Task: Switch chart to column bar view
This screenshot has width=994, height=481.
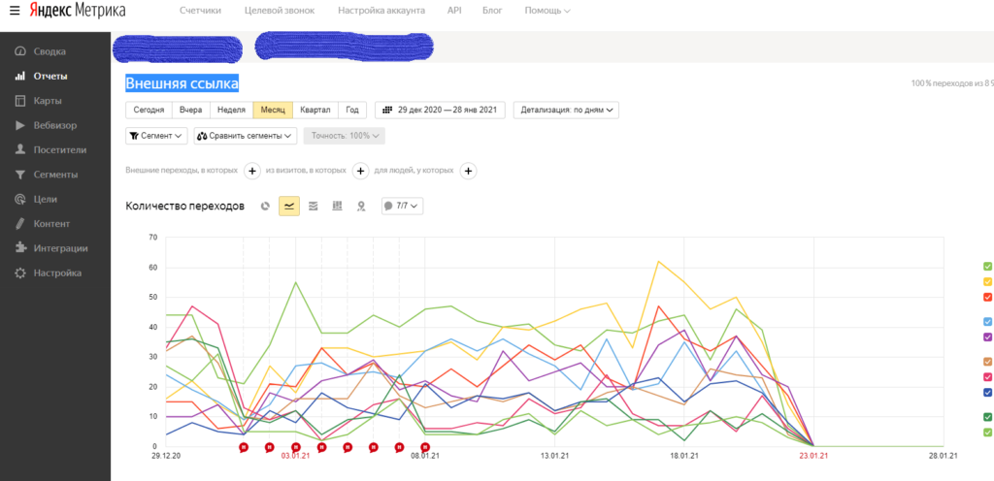Action: (x=337, y=206)
